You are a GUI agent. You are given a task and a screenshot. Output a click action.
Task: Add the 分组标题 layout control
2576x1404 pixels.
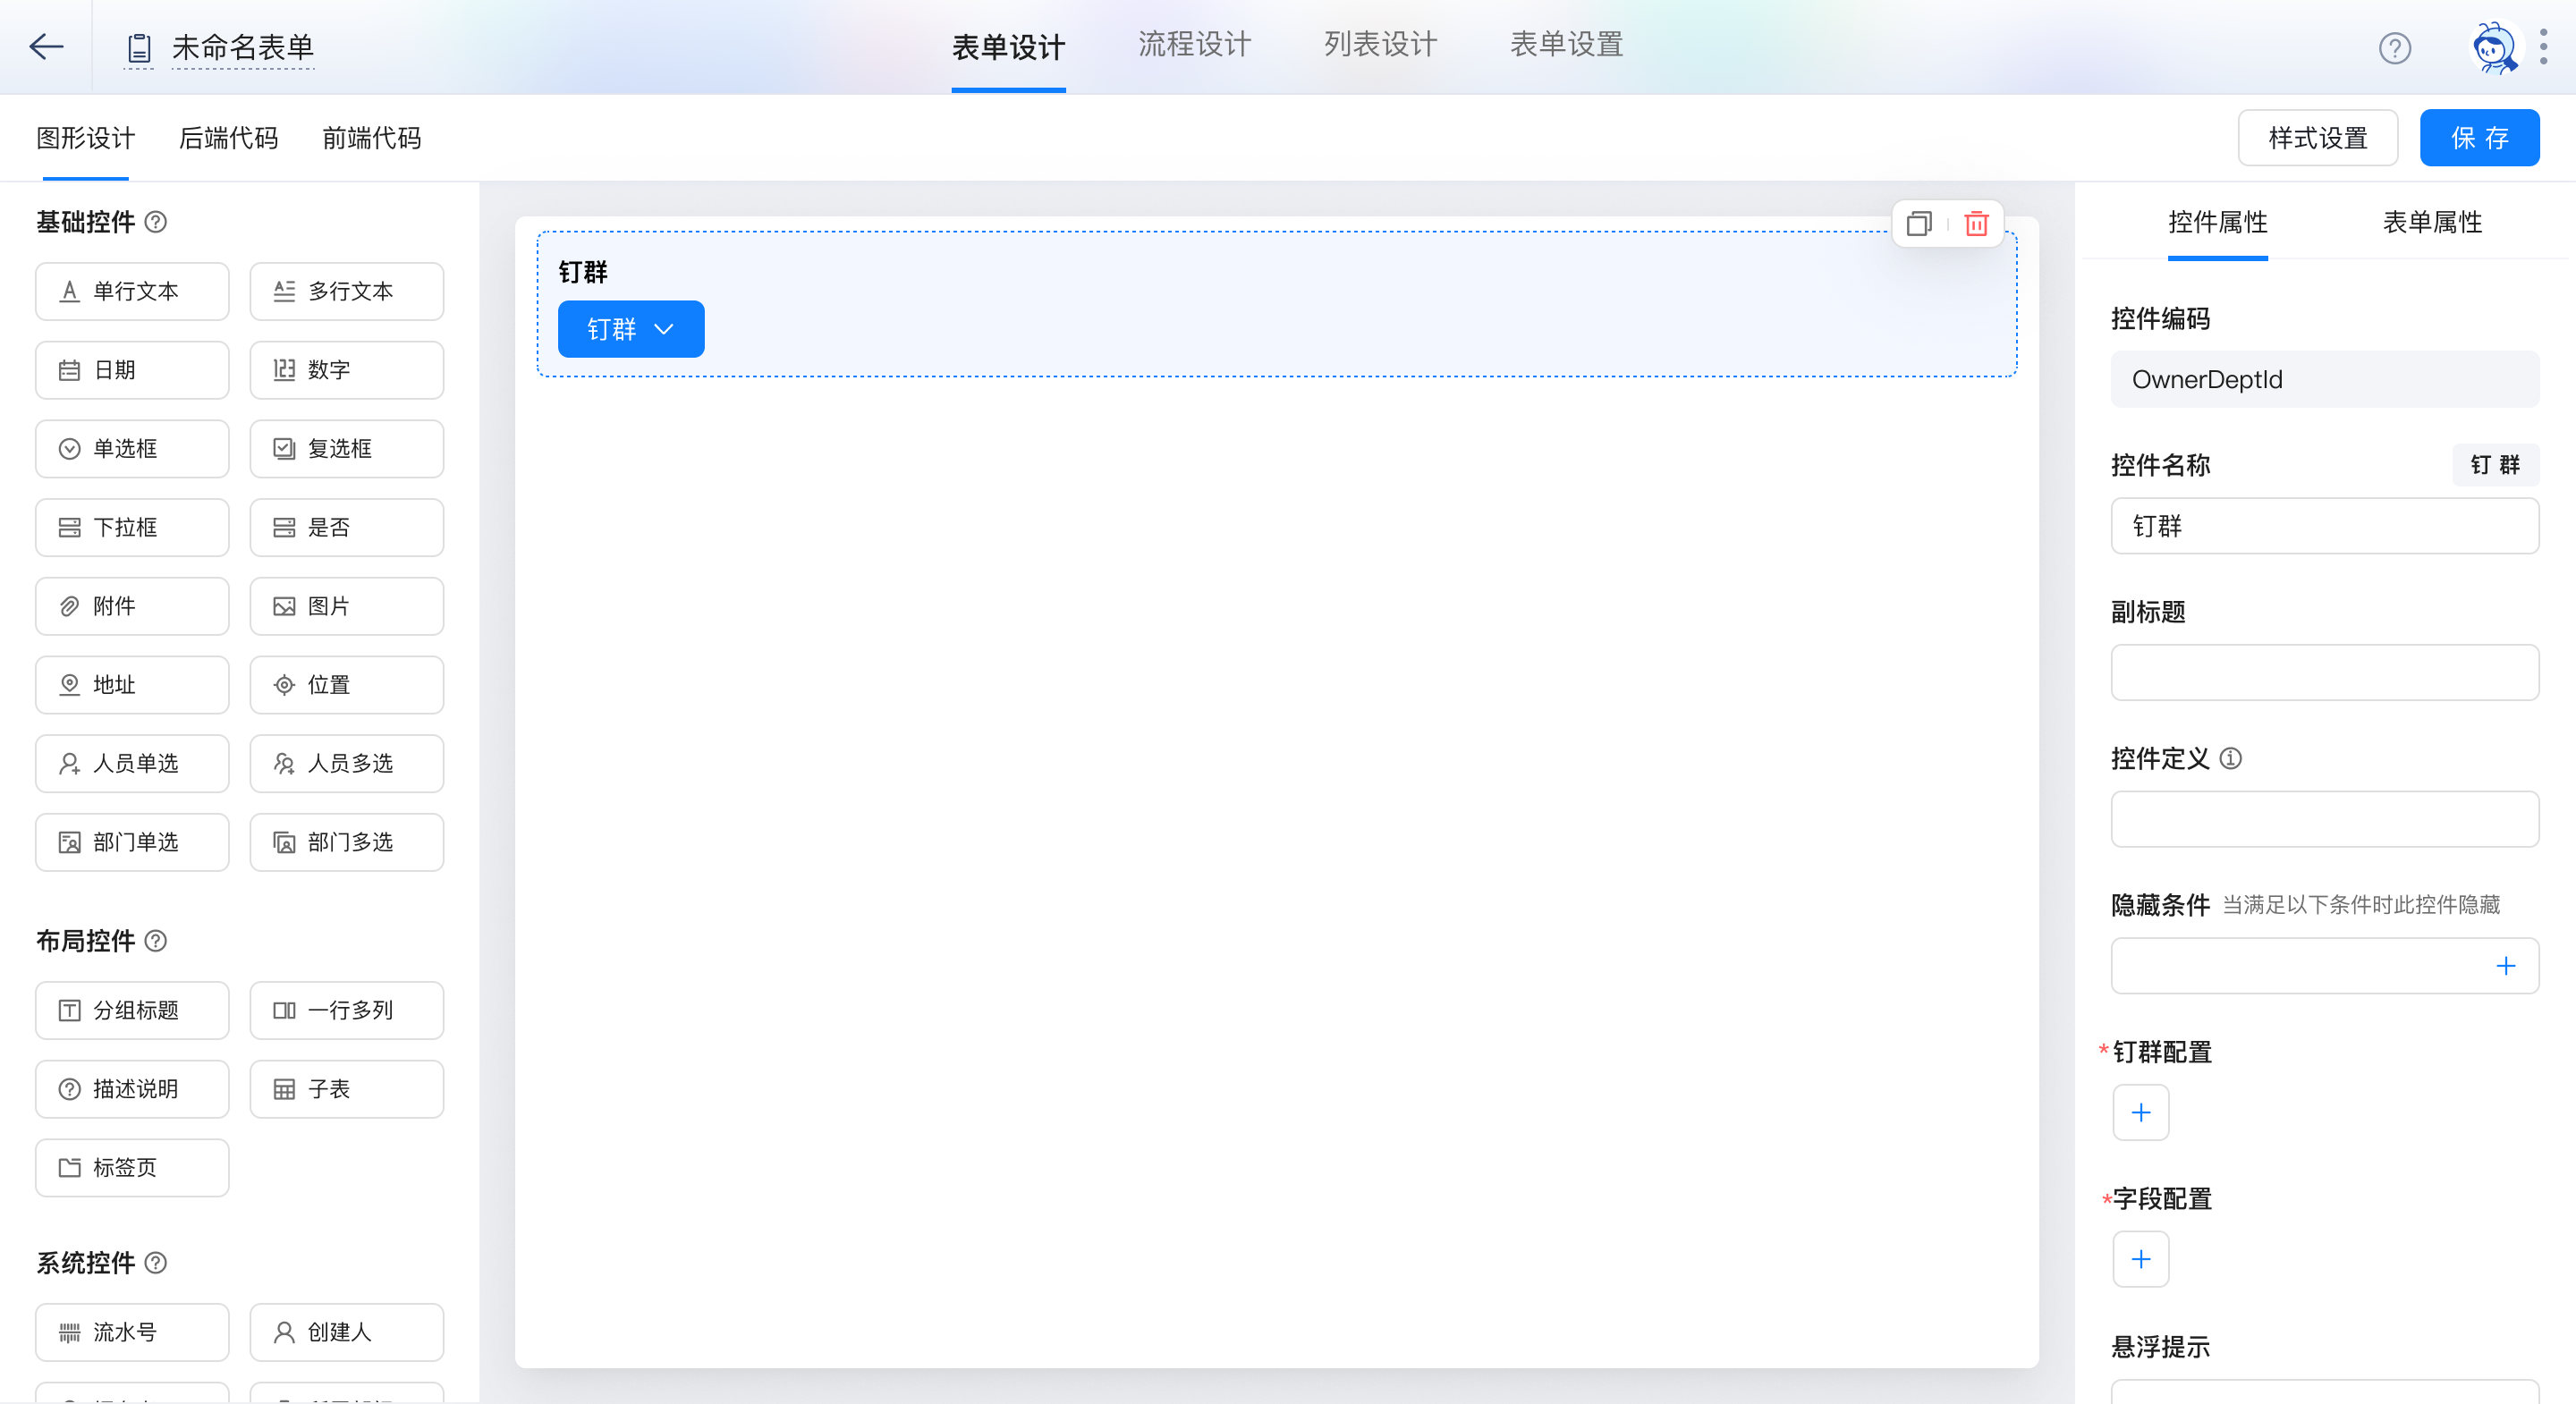(x=132, y=1010)
